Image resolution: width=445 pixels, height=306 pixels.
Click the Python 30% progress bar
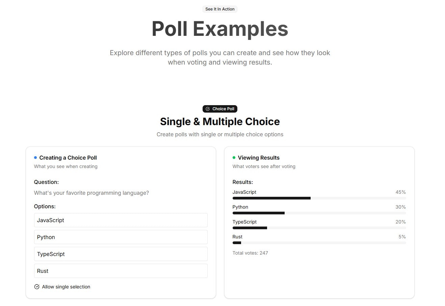[319, 213]
